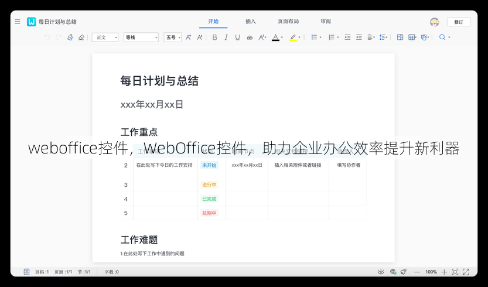488x287 pixels.
Task: Click the document title 每日计划与总结 in header
Action: [x=57, y=22]
